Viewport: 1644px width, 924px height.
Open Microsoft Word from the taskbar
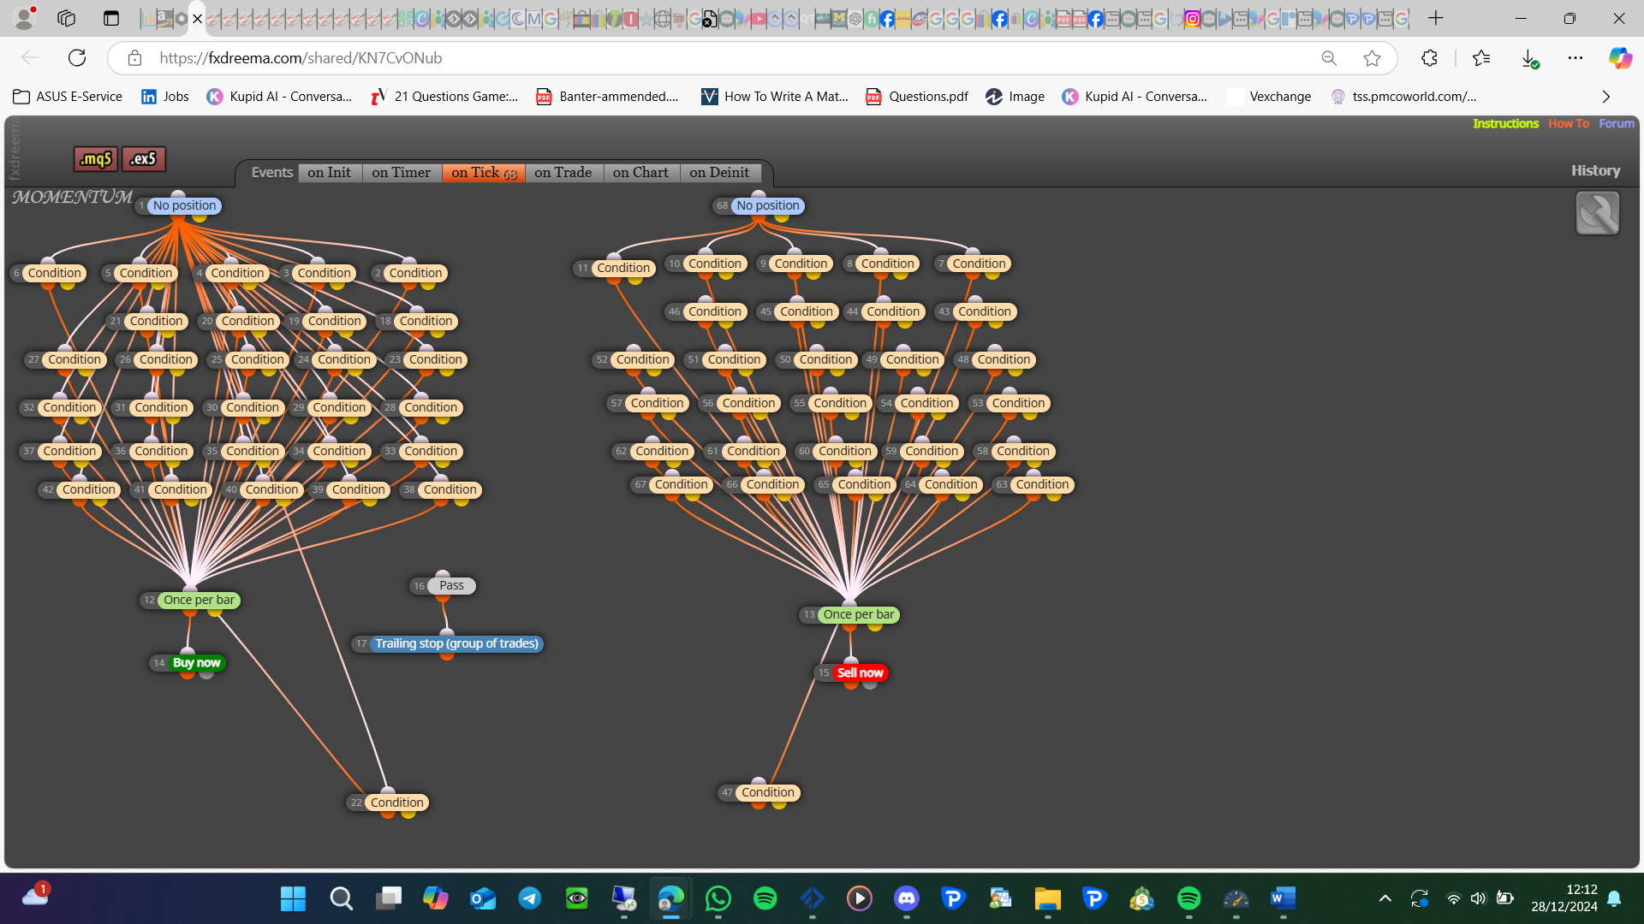(1283, 898)
